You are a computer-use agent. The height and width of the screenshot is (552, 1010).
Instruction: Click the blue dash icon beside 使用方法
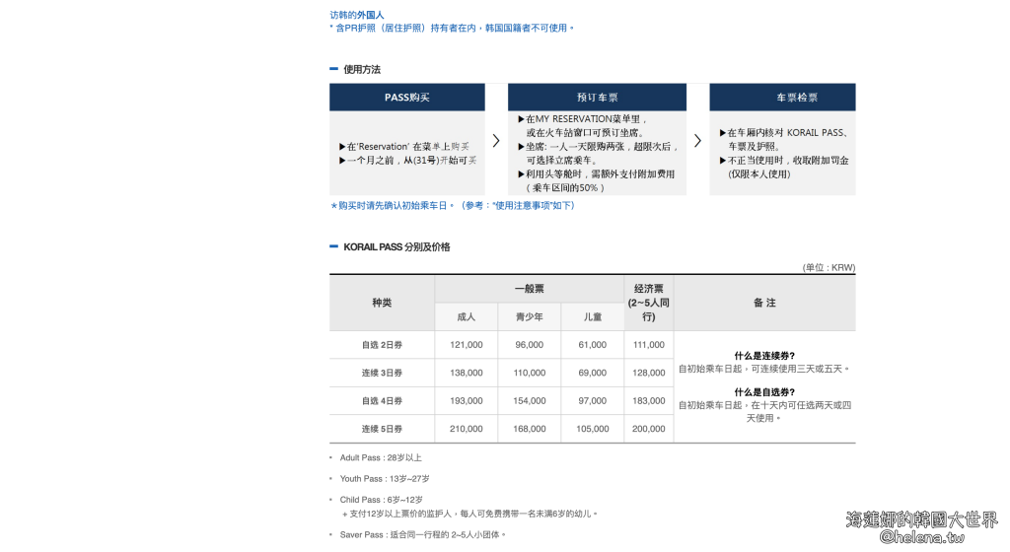coord(334,69)
